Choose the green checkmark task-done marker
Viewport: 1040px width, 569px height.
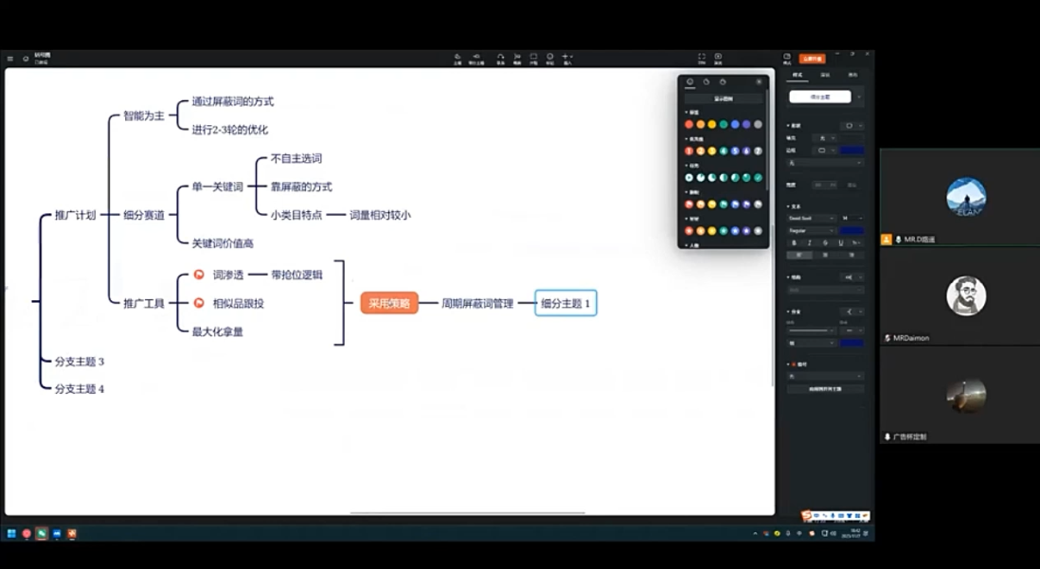758,177
